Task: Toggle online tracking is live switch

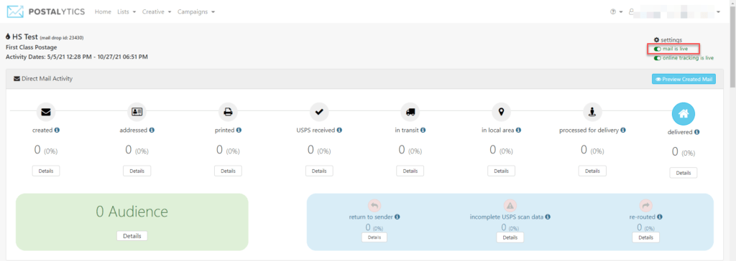Action: tap(658, 58)
